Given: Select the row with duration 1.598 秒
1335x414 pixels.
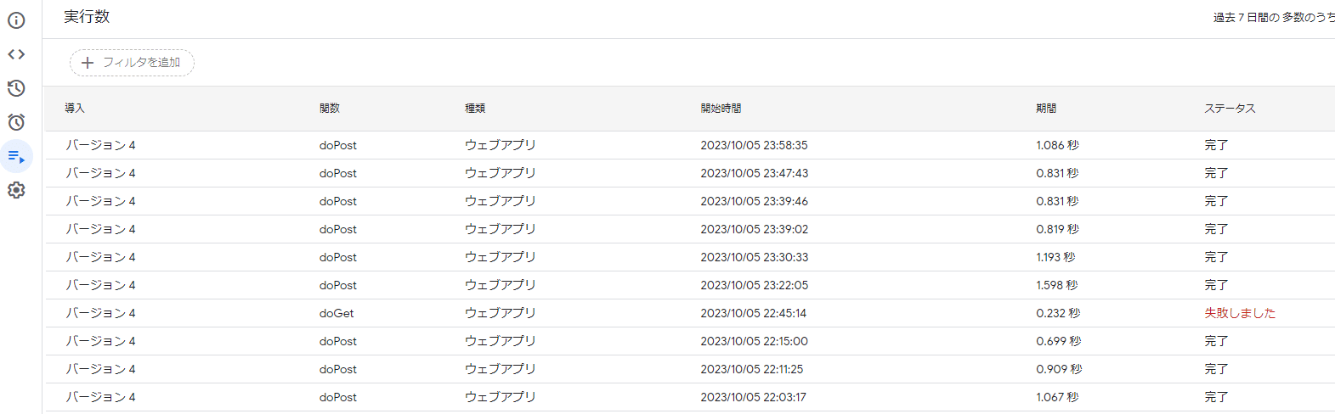Looking at the screenshot, I should tap(1056, 285).
